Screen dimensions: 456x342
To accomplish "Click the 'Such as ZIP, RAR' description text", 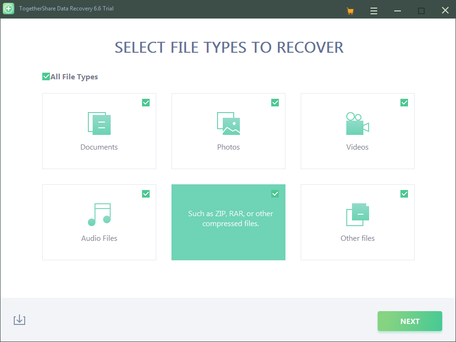I will tap(231, 218).
